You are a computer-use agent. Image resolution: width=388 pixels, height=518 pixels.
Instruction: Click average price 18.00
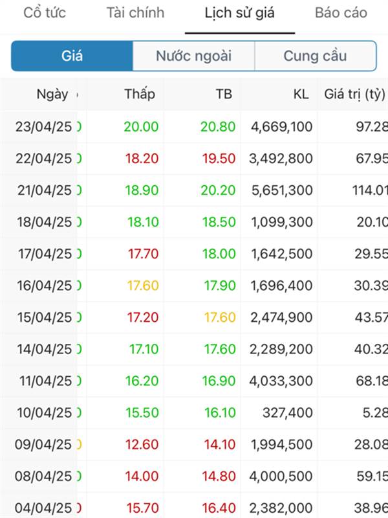(219, 254)
